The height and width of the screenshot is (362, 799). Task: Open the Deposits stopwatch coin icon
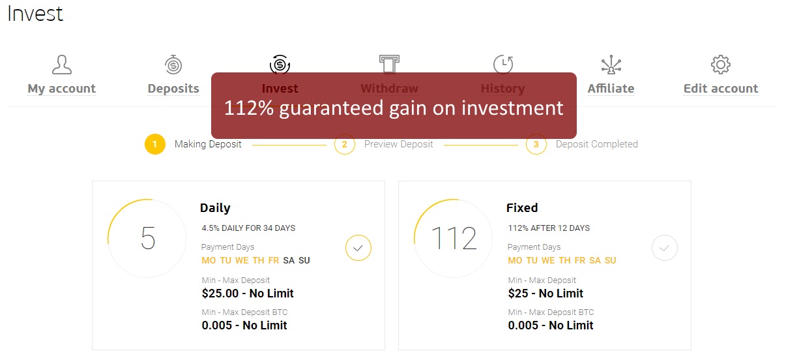[x=173, y=65]
